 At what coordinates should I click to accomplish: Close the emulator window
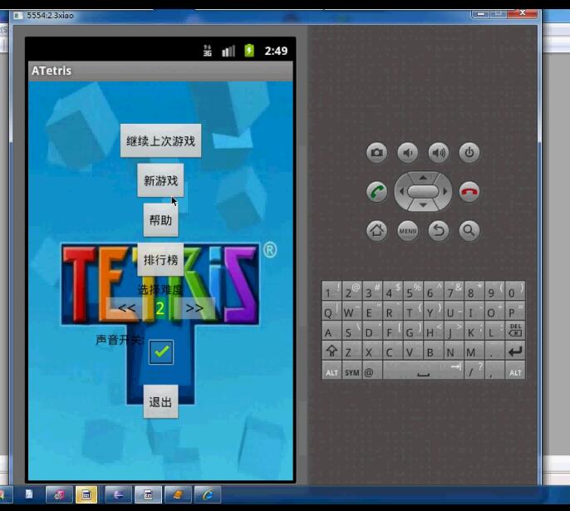click(x=523, y=13)
